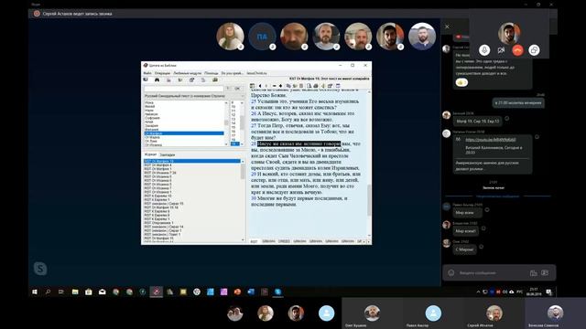Open the Файл menu in Bible app
This screenshot has height=329, width=586.
coord(147,73)
